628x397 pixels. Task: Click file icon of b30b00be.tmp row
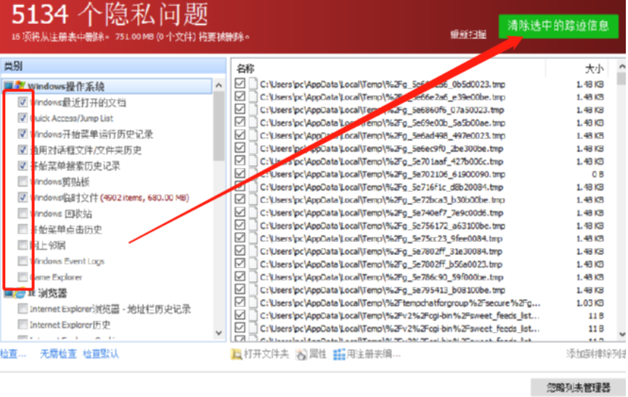click(253, 199)
